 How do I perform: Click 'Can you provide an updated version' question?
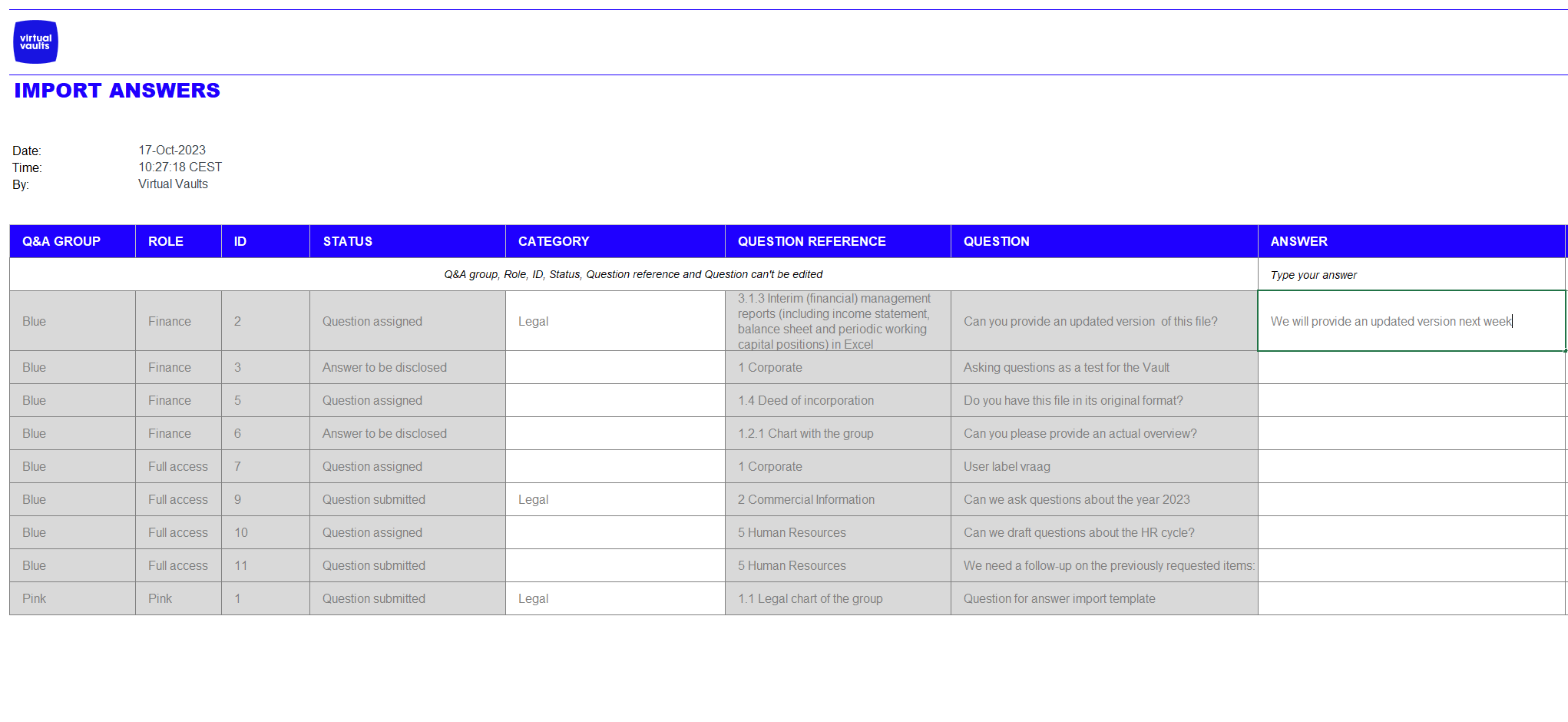tap(1104, 321)
